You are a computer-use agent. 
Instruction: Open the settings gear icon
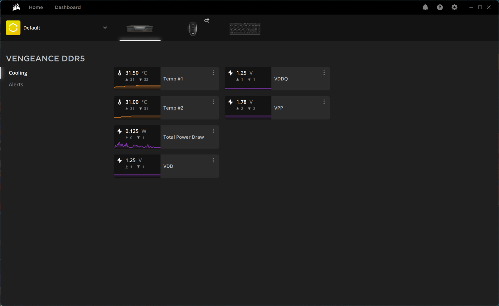click(454, 7)
